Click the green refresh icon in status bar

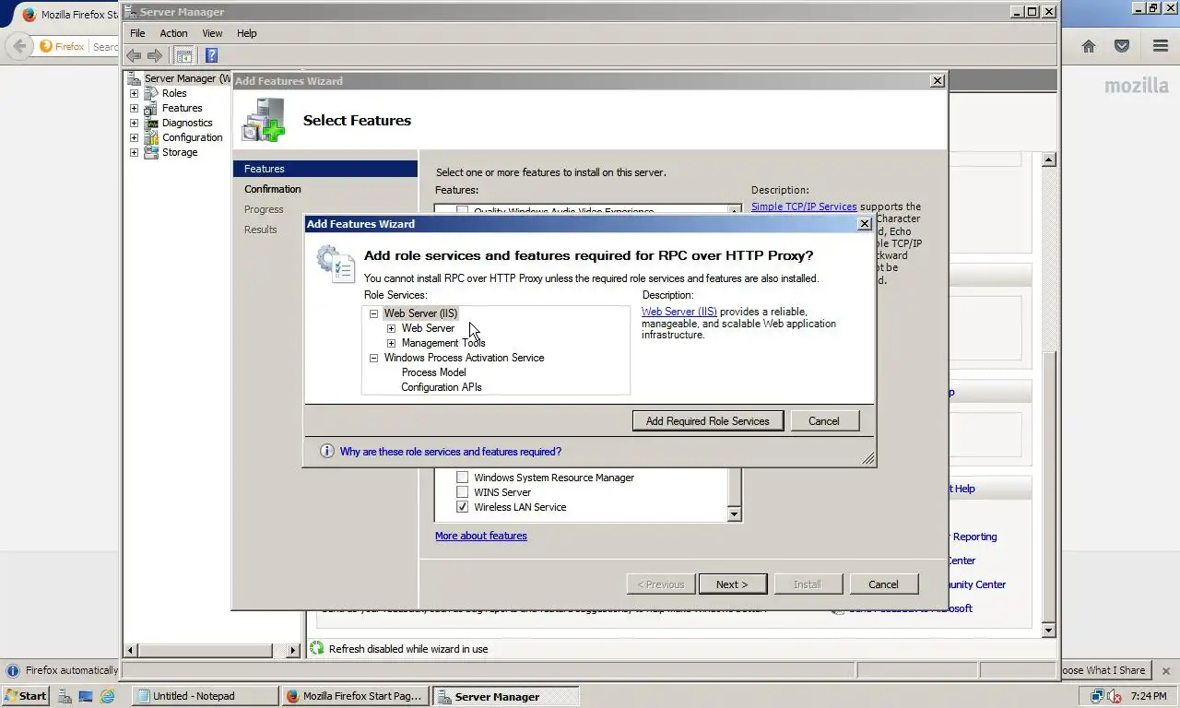[317, 648]
